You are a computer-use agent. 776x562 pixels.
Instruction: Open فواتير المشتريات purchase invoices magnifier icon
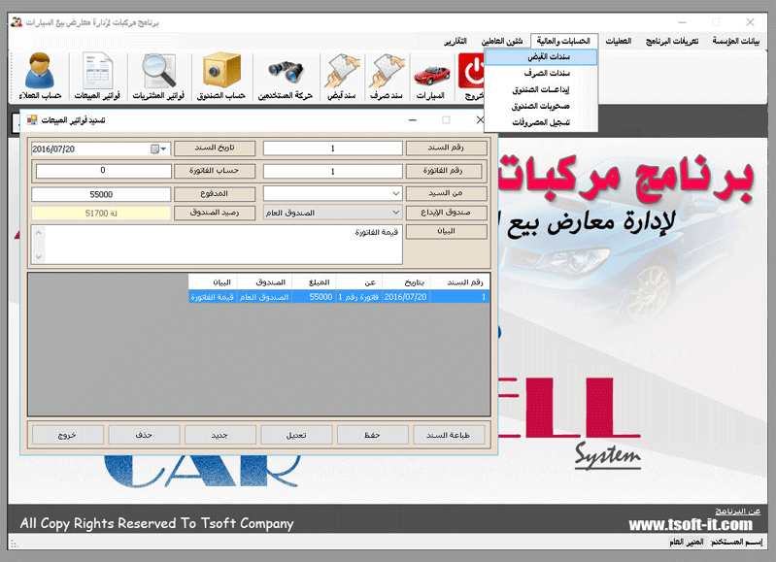158,77
